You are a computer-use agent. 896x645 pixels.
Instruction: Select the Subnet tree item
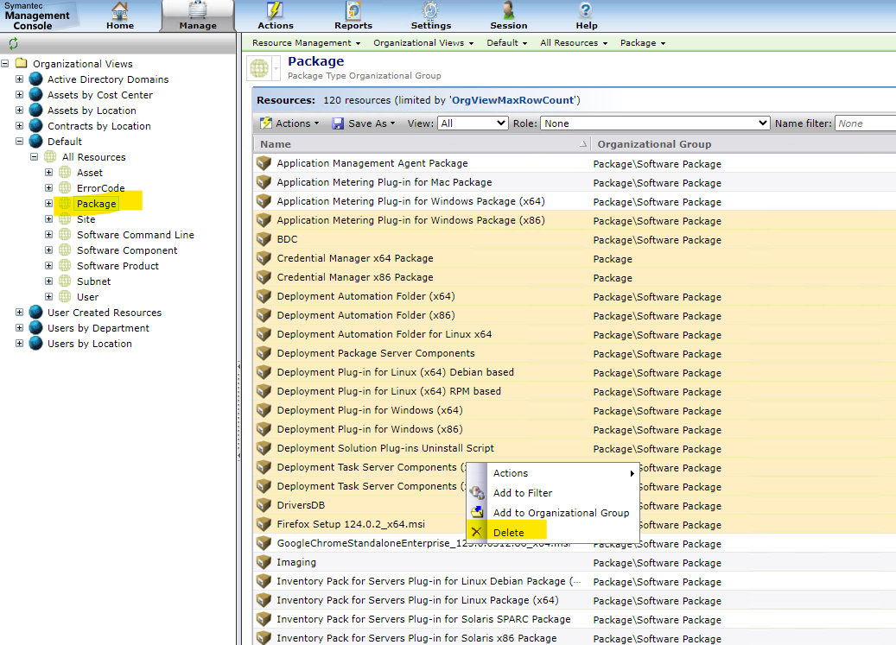(93, 281)
